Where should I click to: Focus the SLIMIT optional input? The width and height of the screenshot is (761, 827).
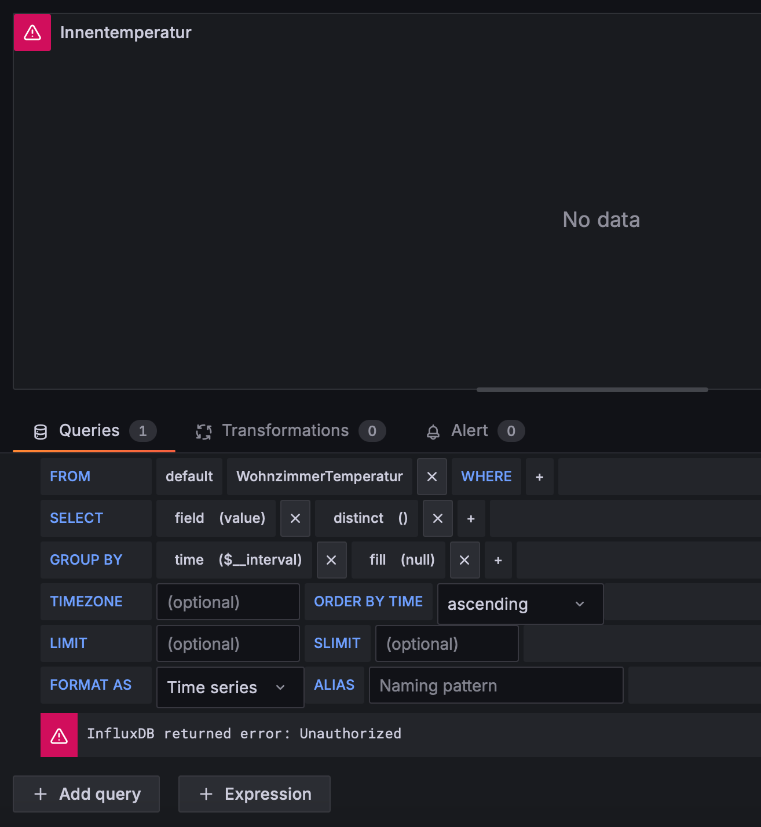[447, 643]
